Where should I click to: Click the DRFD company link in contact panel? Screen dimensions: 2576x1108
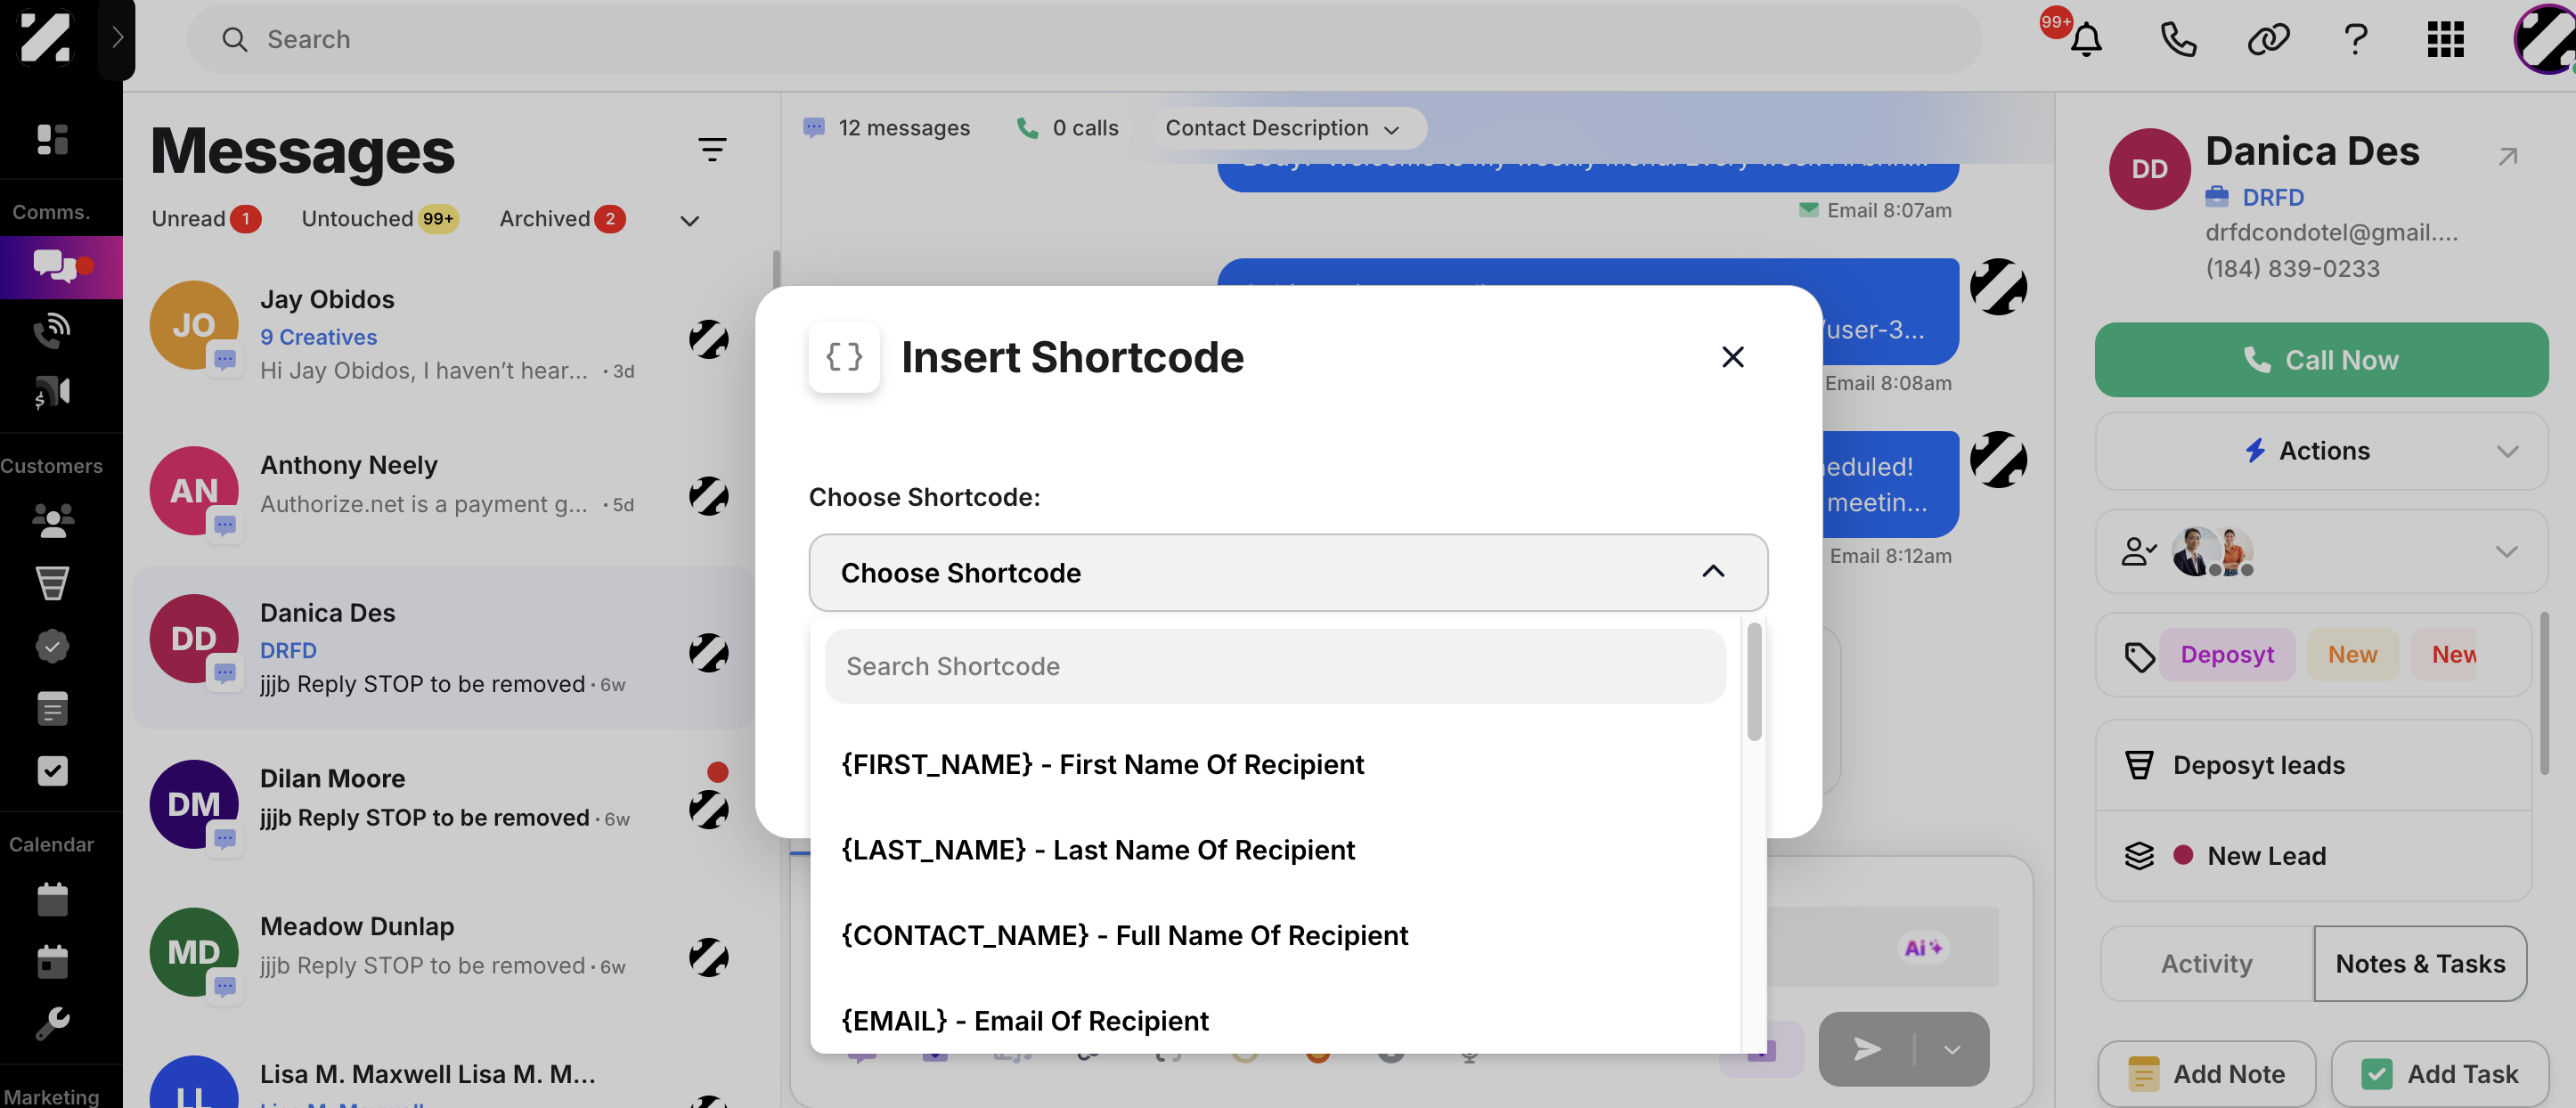point(2272,197)
